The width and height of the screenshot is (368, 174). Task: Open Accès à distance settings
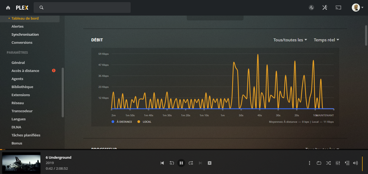pos(25,71)
